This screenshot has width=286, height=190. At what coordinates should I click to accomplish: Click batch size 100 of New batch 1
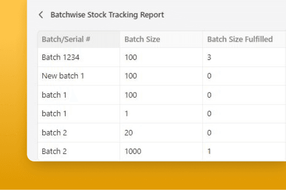tap(161, 76)
